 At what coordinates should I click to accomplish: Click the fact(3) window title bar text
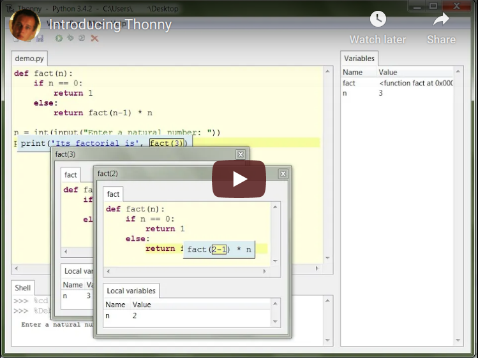(x=65, y=154)
